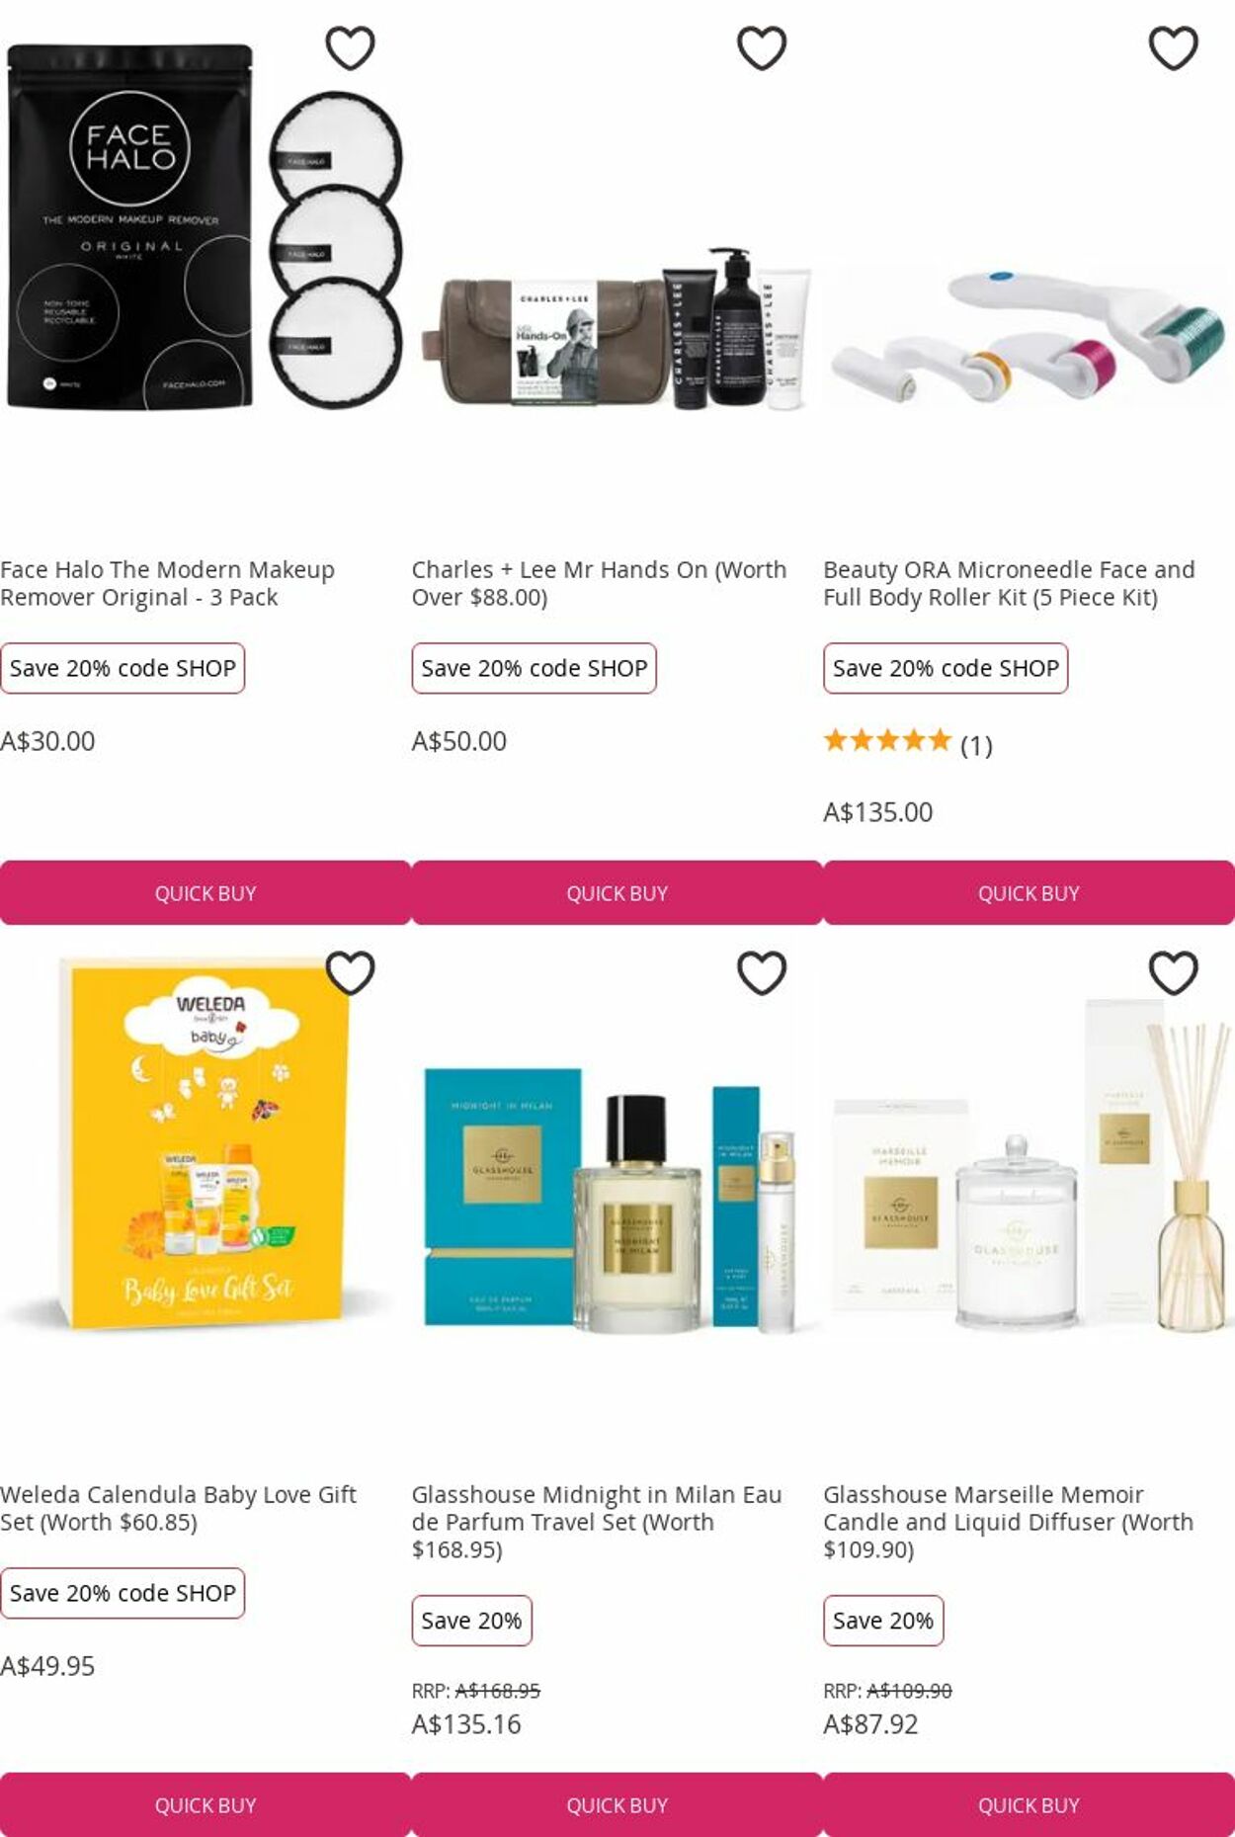Click Save 20% badge on Marseille Memoir
The width and height of the screenshot is (1235, 1837).
click(x=883, y=1621)
